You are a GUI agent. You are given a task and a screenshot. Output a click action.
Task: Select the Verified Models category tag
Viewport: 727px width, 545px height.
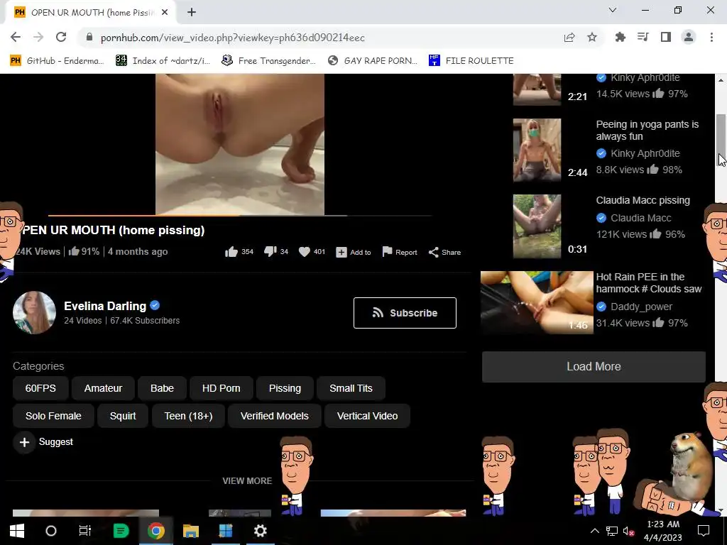pos(275,416)
